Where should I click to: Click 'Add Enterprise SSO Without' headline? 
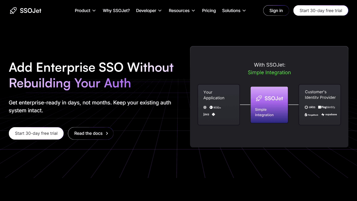click(x=91, y=68)
